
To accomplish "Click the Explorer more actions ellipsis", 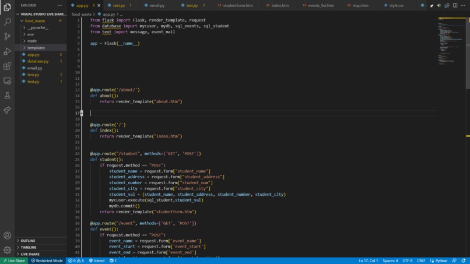I will [x=59, y=5].
